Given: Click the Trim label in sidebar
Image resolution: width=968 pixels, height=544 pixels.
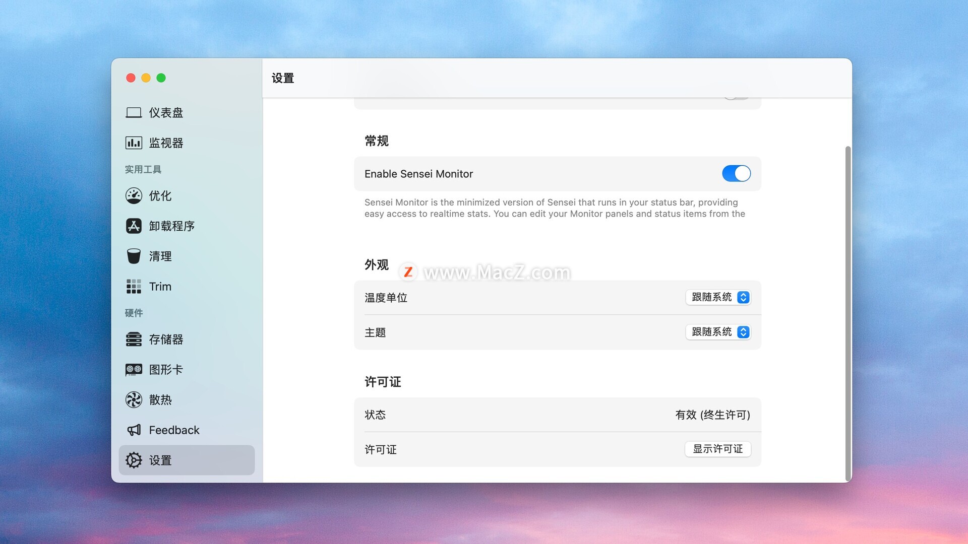Looking at the screenshot, I should click(160, 287).
